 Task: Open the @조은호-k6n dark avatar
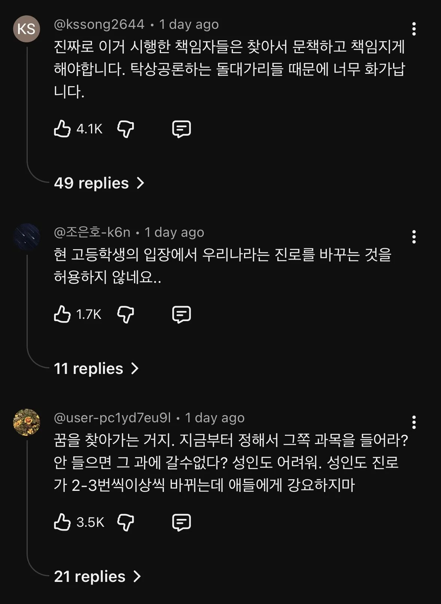pos(27,237)
